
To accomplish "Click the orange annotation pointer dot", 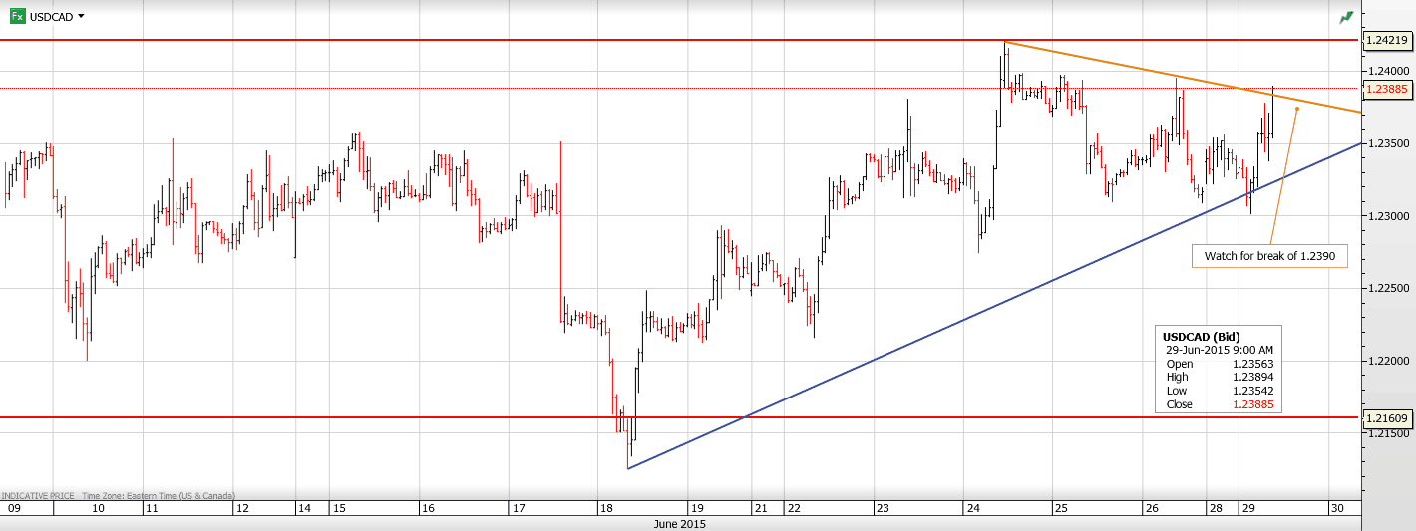I will (1296, 109).
